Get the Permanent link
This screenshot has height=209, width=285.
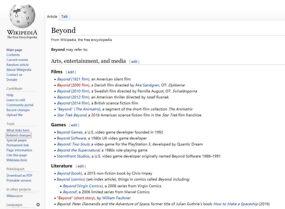(18, 145)
